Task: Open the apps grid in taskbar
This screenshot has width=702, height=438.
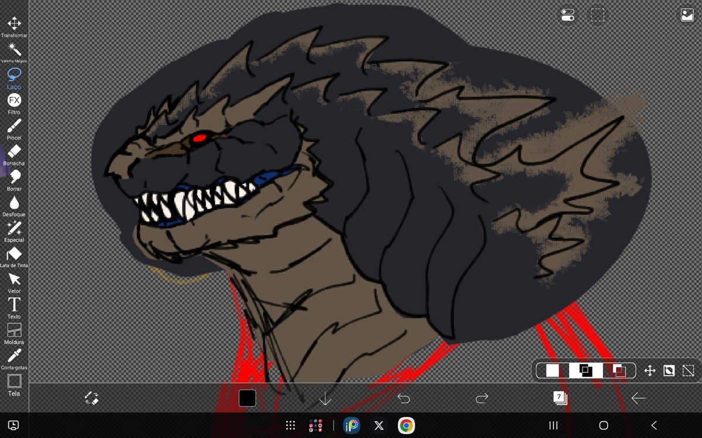Action: 290,426
